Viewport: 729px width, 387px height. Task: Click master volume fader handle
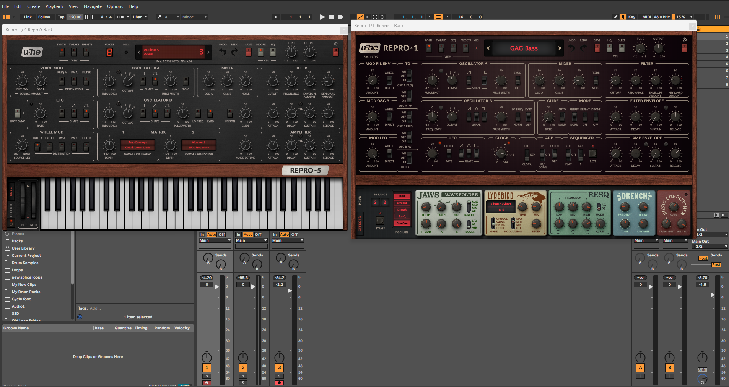(x=712, y=295)
